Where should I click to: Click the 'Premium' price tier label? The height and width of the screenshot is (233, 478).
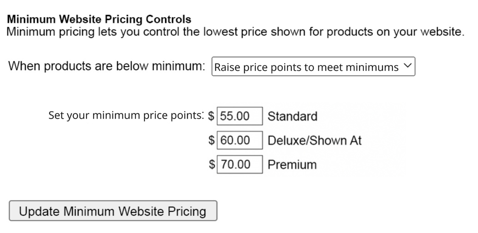(292, 165)
